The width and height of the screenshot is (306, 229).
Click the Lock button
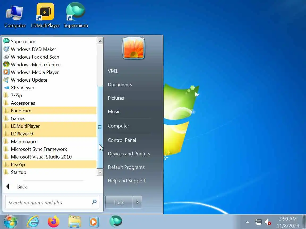(x=119, y=202)
